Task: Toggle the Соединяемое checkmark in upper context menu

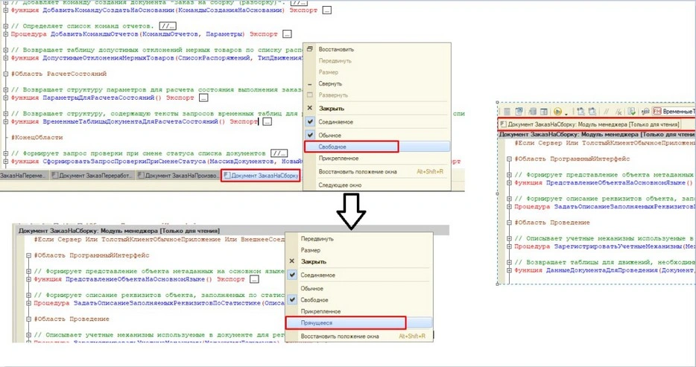Action: (310, 121)
